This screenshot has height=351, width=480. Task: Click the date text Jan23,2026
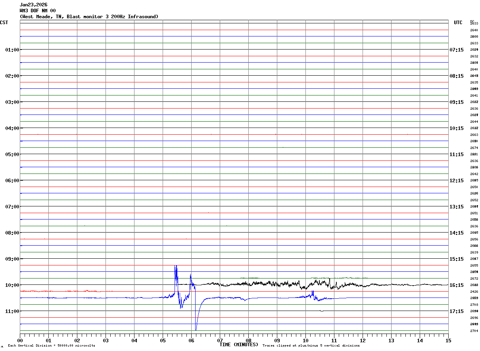point(34,5)
